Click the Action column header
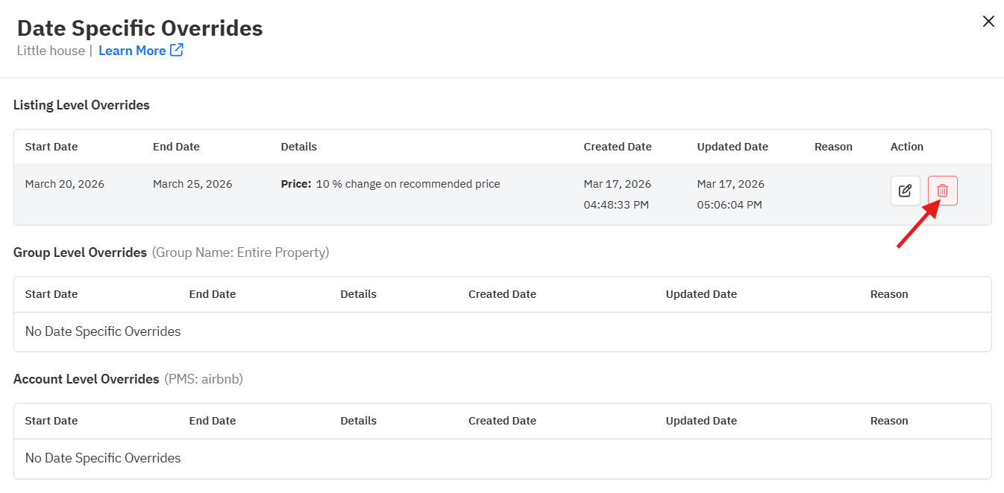 click(x=906, y=147)
